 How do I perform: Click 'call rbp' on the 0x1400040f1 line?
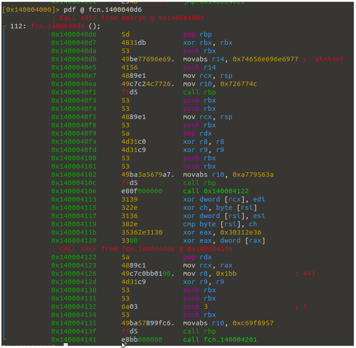click(200, 92)
